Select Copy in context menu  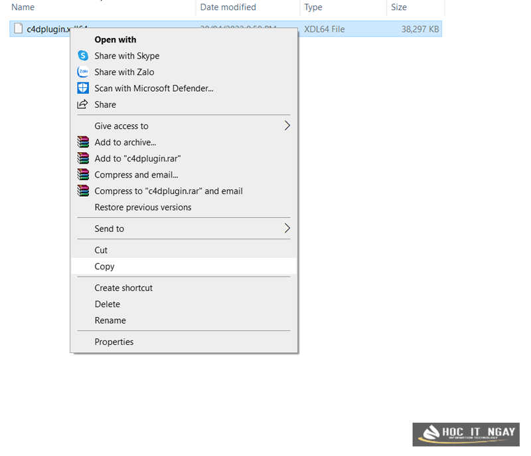pos(184,267)
